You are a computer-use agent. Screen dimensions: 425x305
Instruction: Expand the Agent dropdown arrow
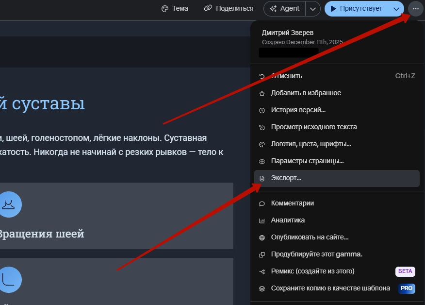coord(313,9)
